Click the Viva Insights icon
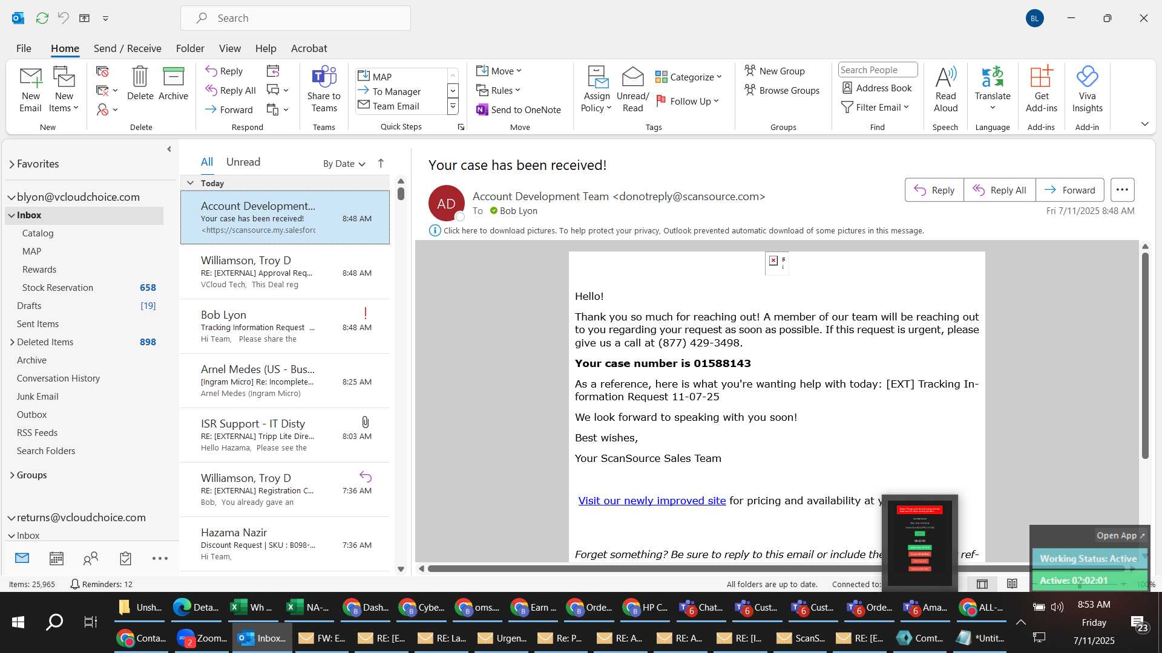Viewport: 1162px width, 653px height. tap(1087, 77)
